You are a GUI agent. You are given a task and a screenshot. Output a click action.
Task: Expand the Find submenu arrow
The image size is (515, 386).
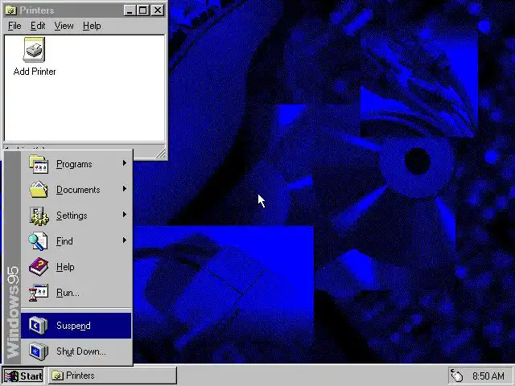click(x=125, y=240)
